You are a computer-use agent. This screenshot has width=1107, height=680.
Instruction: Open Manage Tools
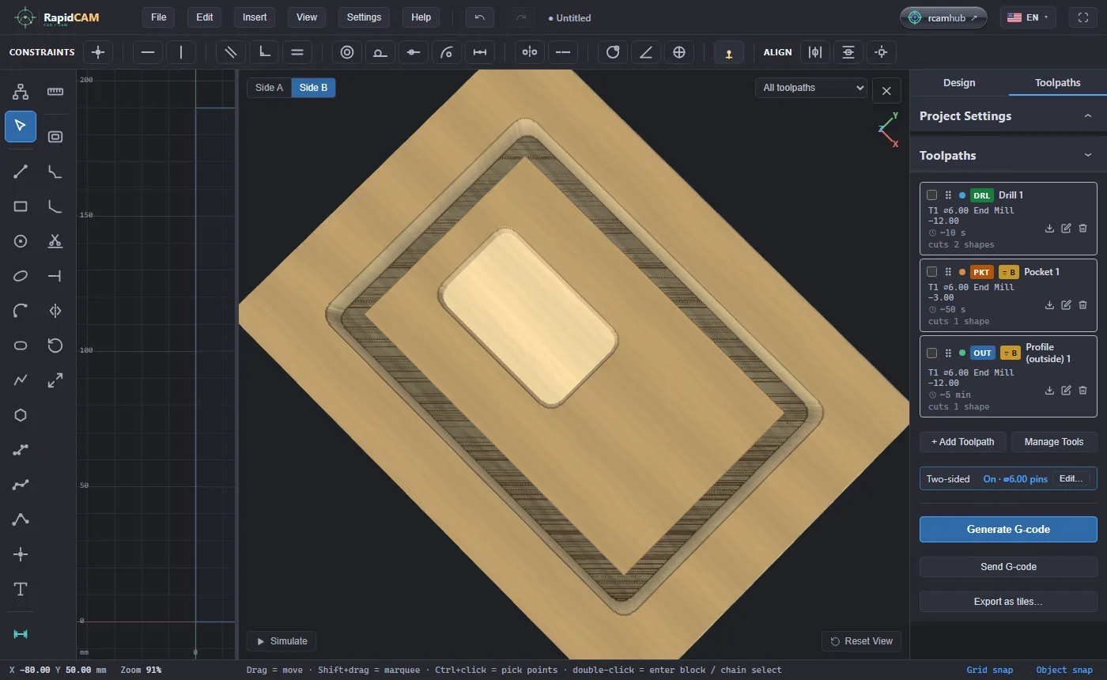click(1054, 442)
